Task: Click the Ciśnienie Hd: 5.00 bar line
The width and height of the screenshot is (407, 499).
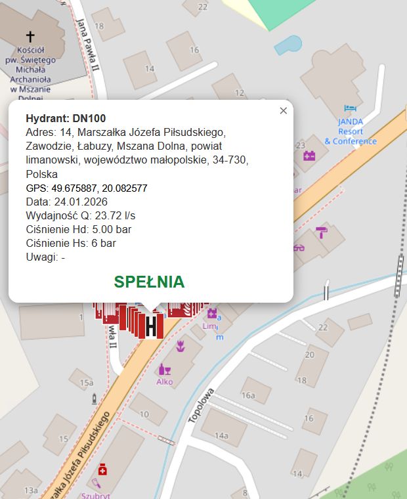Action: pos(79,229)
